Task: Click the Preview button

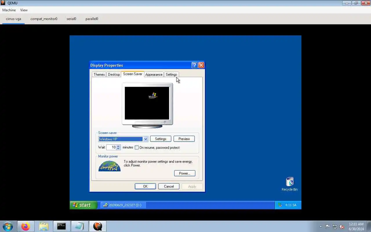Action: point(184,139)
